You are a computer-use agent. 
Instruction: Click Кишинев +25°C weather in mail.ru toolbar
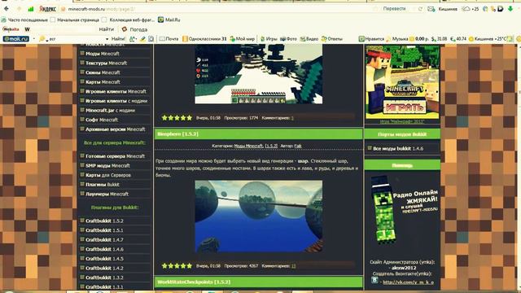click(488, 39)
